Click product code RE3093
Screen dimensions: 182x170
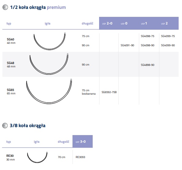[x=80, y=157]
